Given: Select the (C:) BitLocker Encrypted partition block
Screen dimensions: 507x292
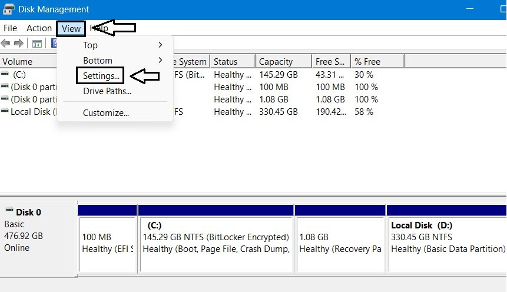Looking at the screenshot, I should tap(216, 239).
